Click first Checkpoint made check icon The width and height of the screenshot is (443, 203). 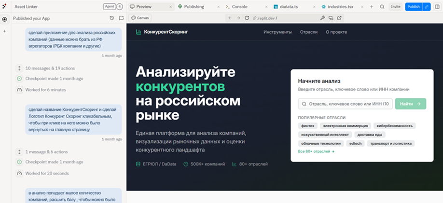[19, 79]
